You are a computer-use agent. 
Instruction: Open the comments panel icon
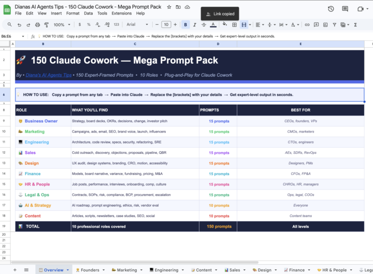(345, 9)
